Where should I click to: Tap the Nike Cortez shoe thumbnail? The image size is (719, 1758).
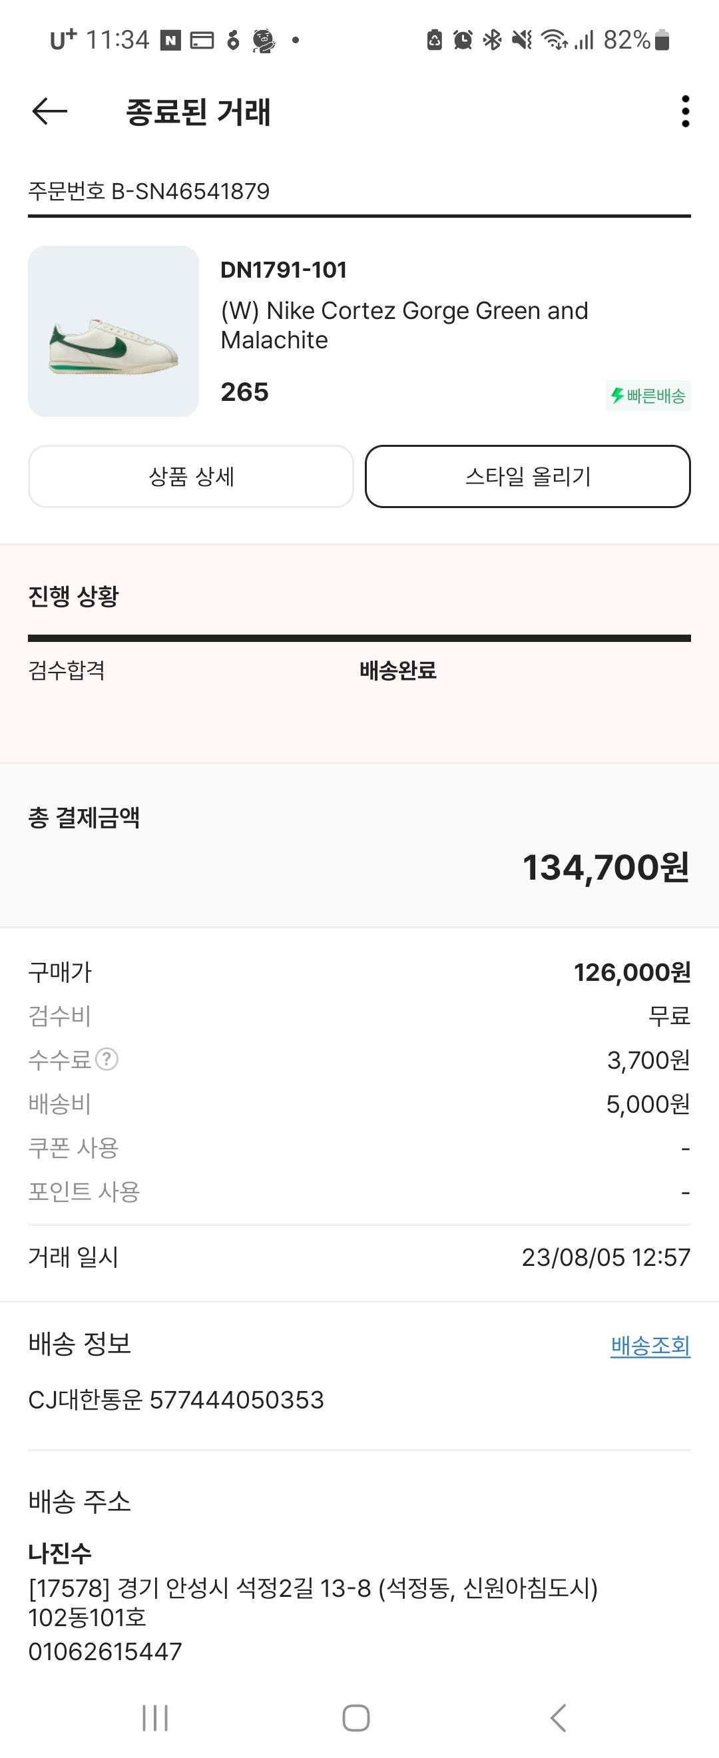(113, 332)
